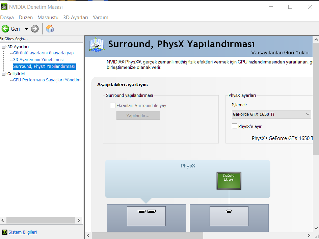Click the Geri text label in toolbar
Screen dimensions: 319x239
pyautogui.click(x=15, y=29)
